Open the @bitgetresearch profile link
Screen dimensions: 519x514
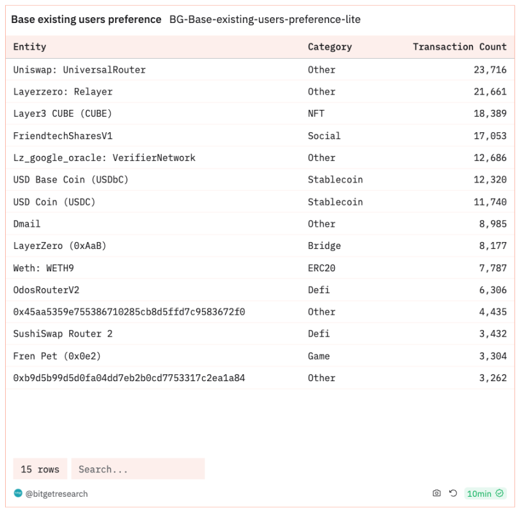click(56, 494)
